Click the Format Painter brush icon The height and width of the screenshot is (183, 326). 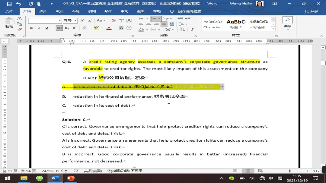click(x=20, y=30)
